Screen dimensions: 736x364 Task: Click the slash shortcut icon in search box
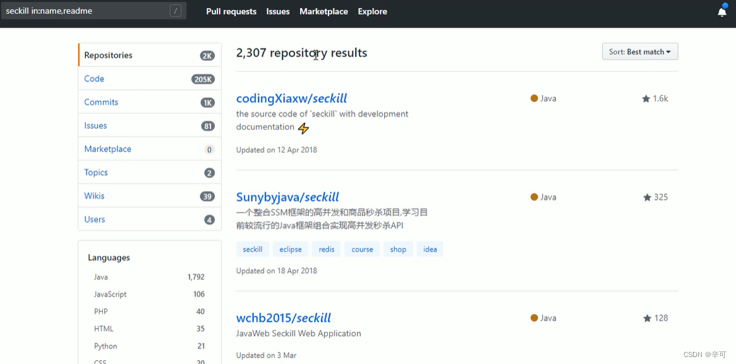[x=176, y=11]
